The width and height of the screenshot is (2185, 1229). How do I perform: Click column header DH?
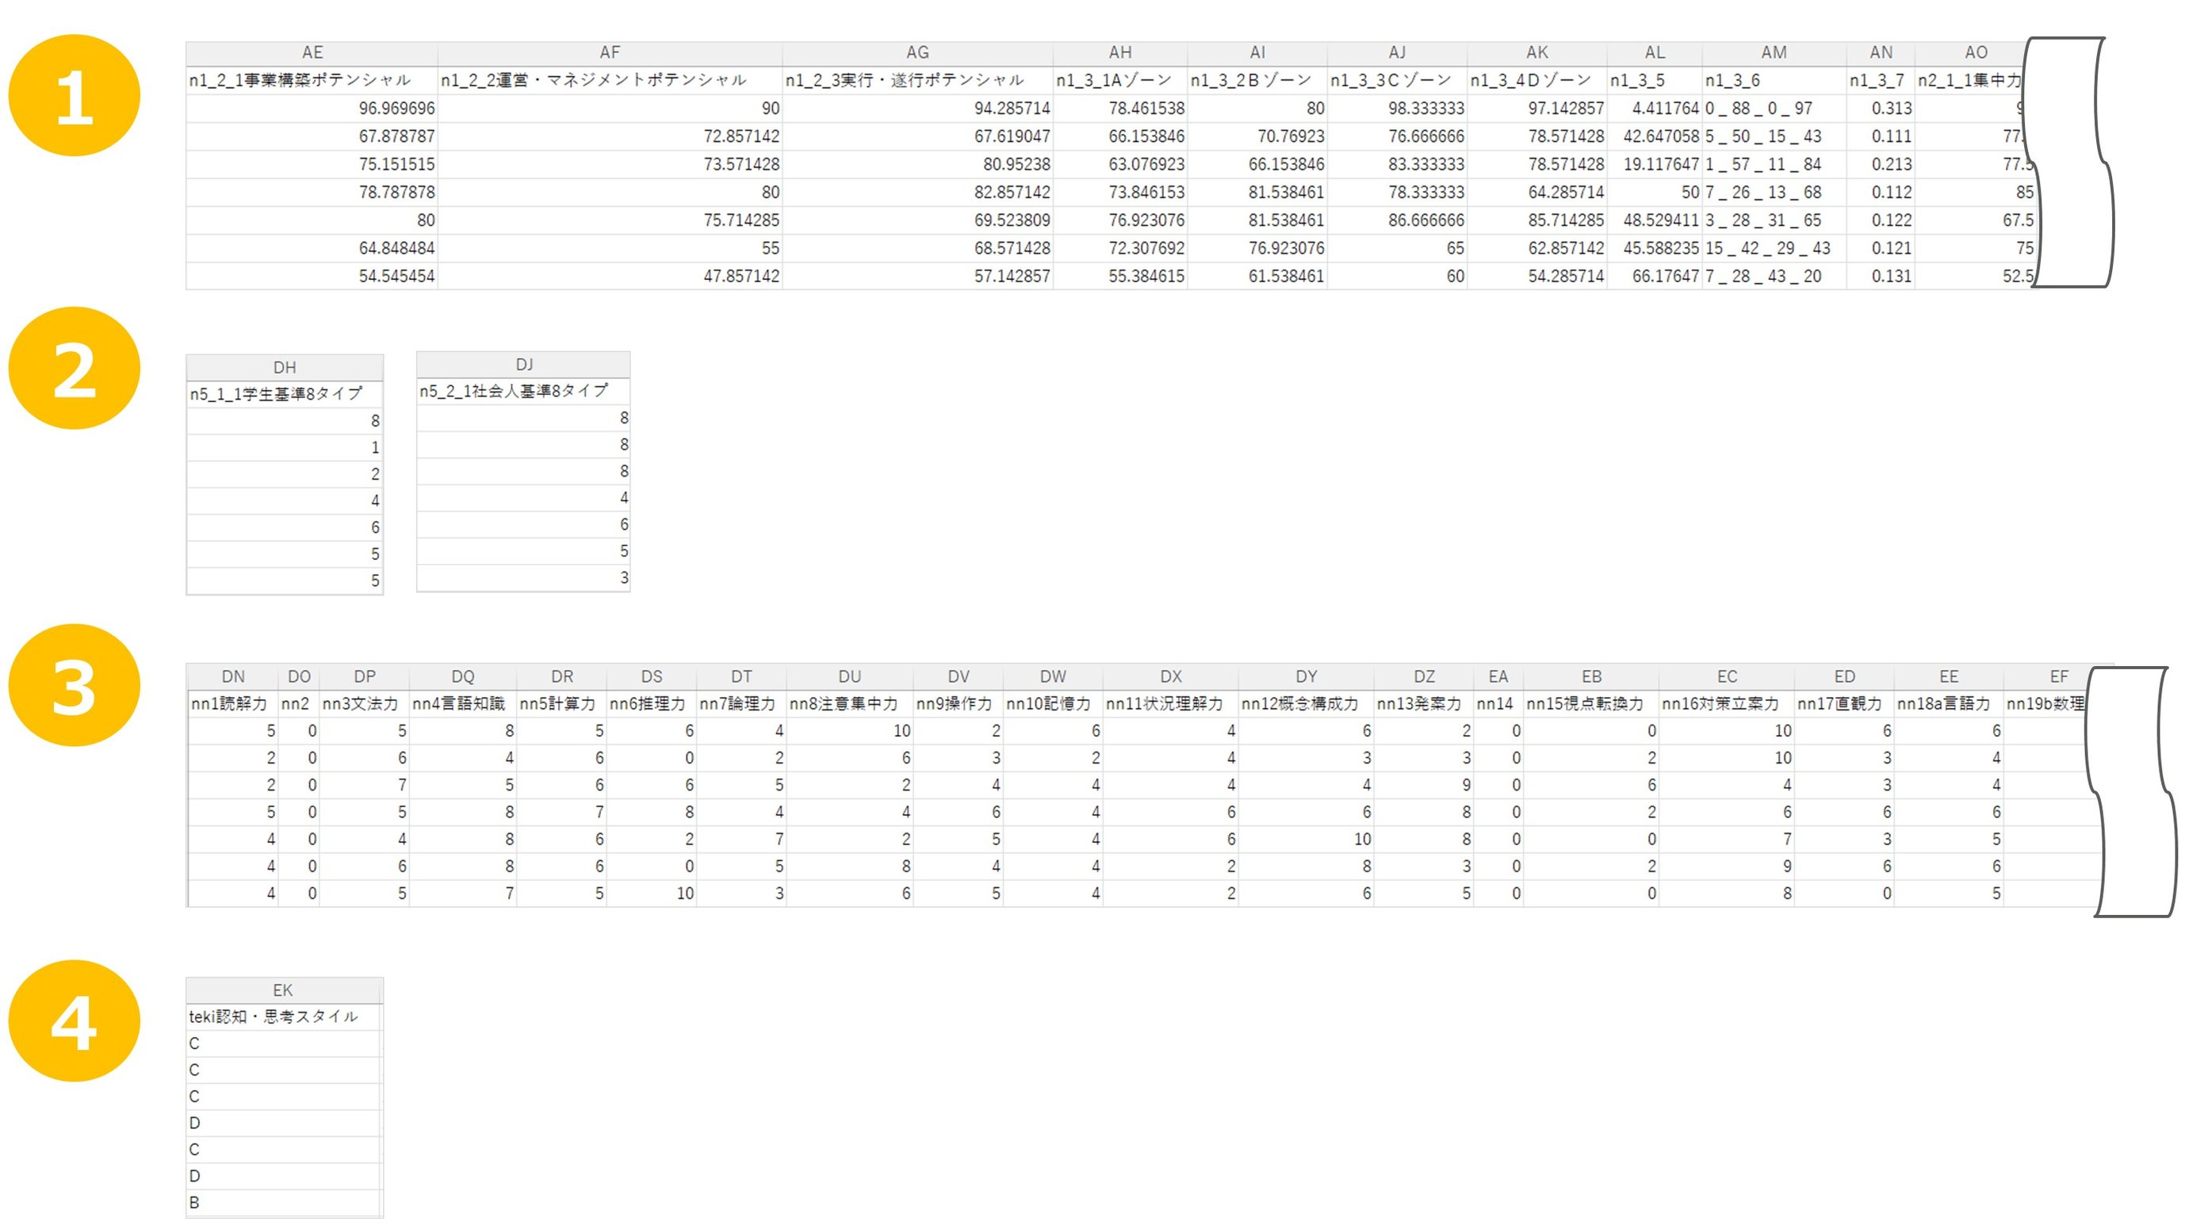pos(285,367)
